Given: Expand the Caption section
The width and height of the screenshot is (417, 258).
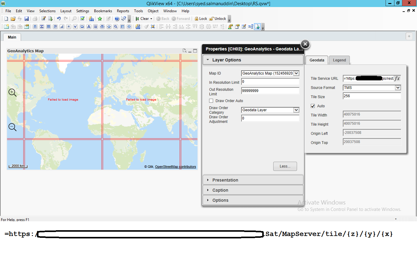Looking at the screenshot, I should [253, 190].
